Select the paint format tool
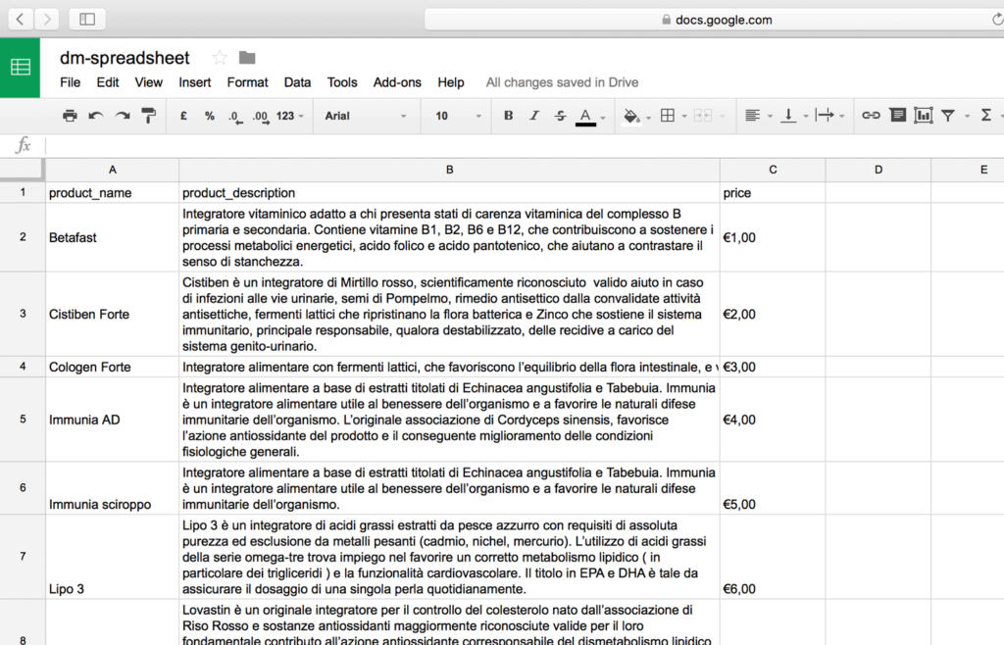 click(x=149, y=116)
